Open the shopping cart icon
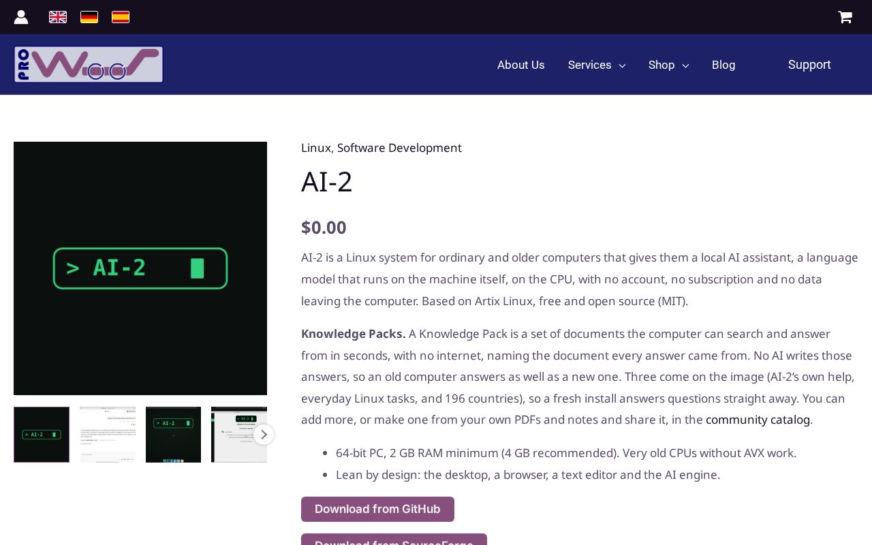The height and width of the screenshot is (545, 872). [x=845, y=17]
